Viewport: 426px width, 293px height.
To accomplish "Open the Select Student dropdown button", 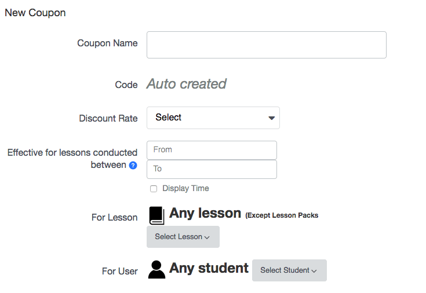I will (x=289, y=270).
